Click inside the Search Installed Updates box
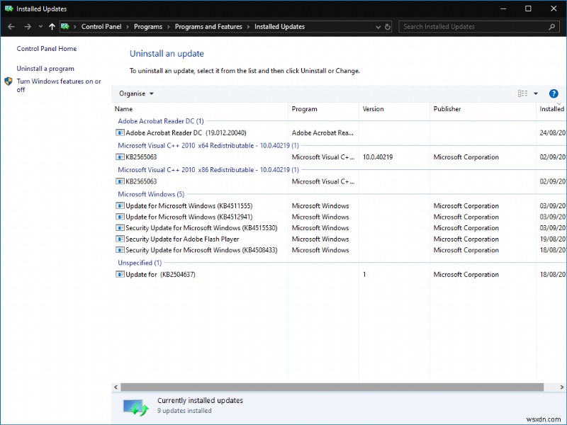The height and width of the screenshot is (425, 567). pyautogui.click(x=468, y=26)
